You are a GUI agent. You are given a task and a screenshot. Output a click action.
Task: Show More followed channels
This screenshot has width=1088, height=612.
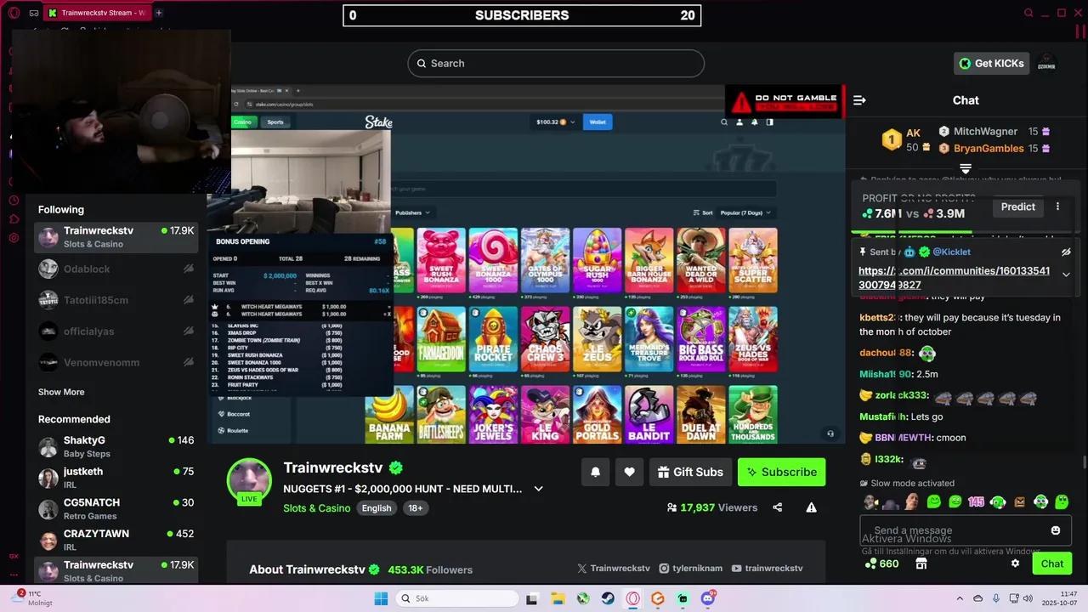click(61, 392)
